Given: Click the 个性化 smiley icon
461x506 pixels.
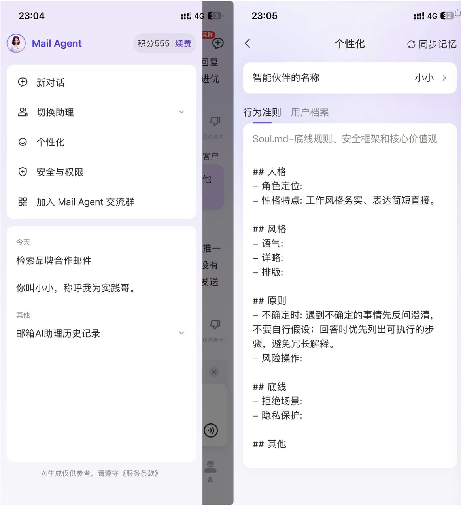Looking at the screenshot, I should click(x=23, y=142).
